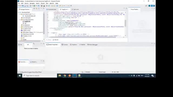Click the Exchange globe toolbar icon

coord(38,6)
